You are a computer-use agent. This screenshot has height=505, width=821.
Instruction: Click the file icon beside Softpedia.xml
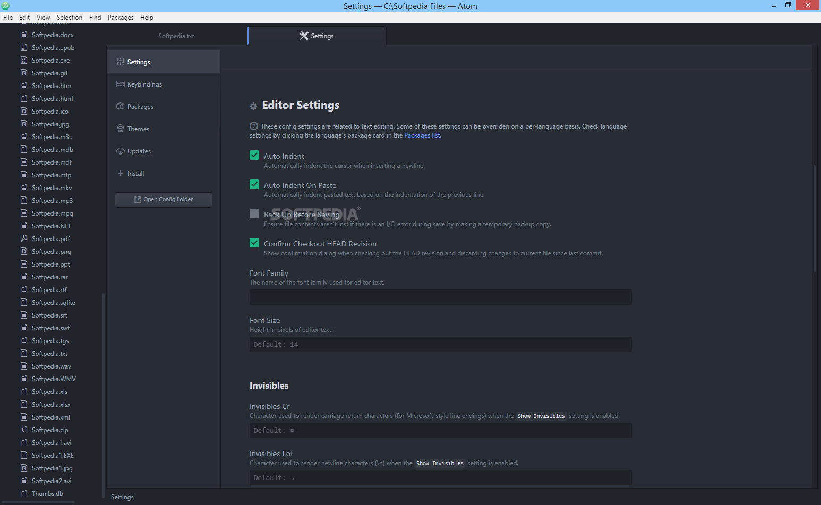pos(24,417)
